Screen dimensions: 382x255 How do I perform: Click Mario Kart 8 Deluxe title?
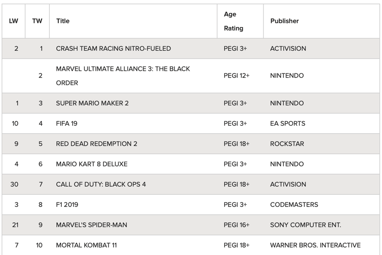92,164
